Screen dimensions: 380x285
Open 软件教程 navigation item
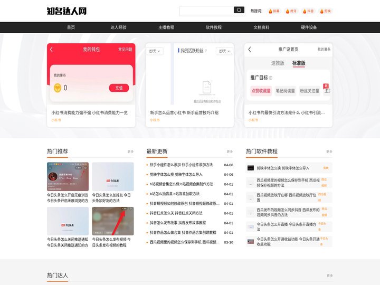click(x=214, y=27)
